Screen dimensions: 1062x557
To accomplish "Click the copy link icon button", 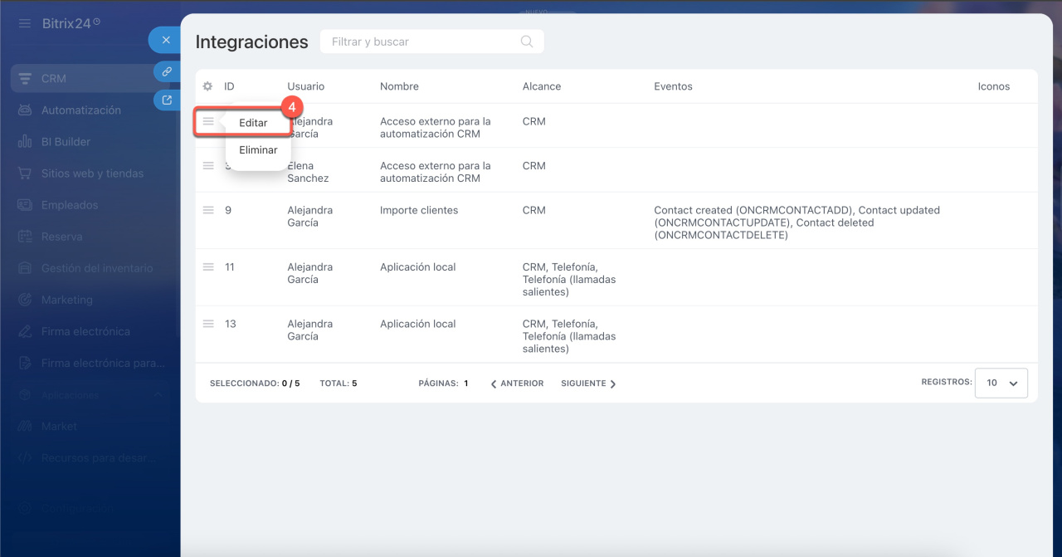I will pos(167,71).
